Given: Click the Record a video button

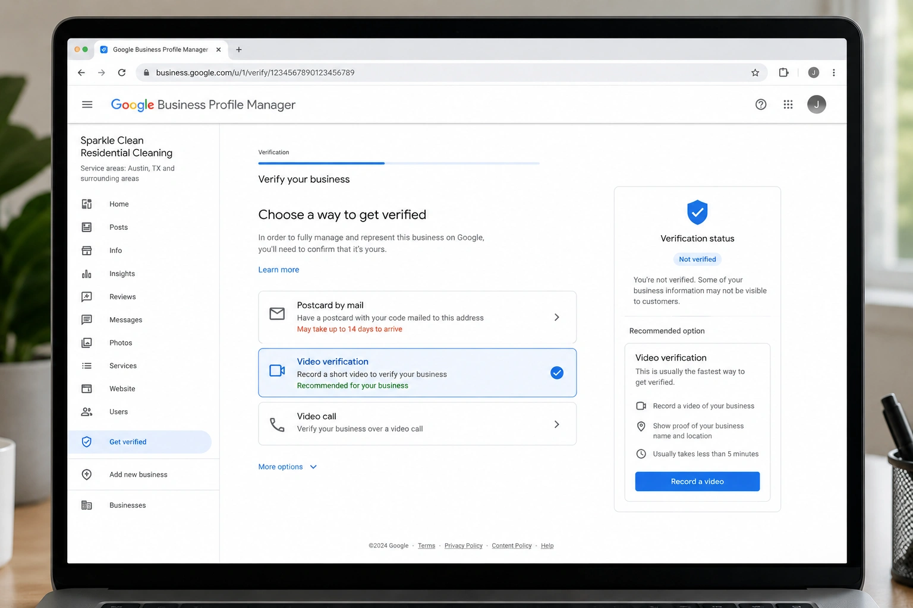Looking at the screenshot, I should [x=697, y=482].
